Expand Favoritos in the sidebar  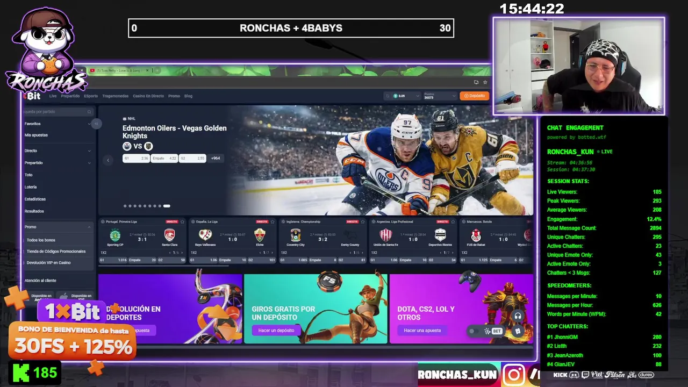click(89, 124)
